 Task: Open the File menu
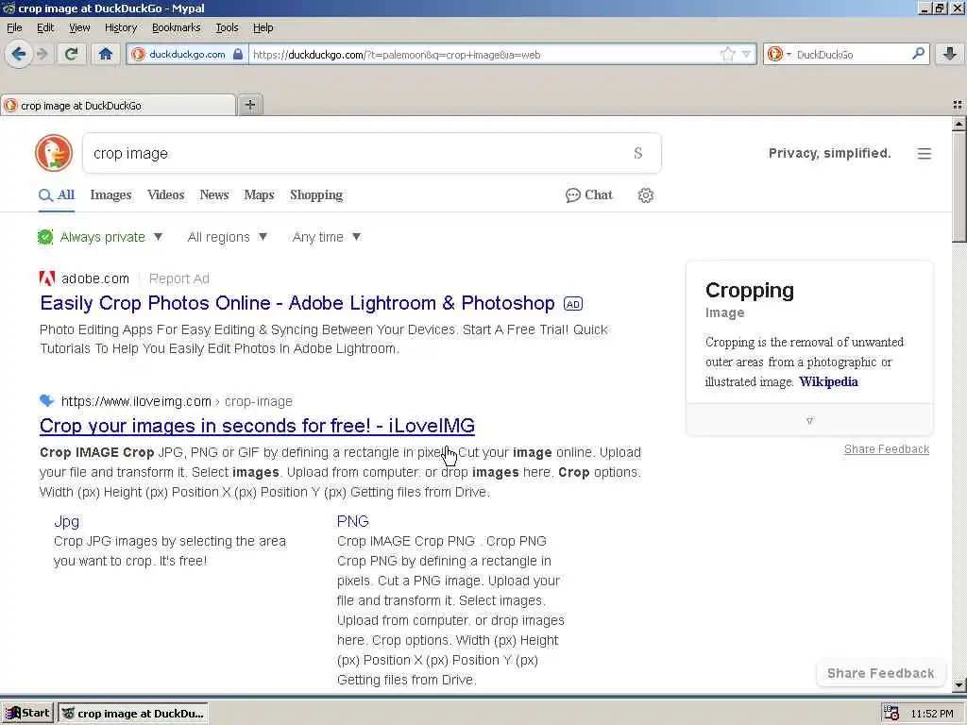click(x=14, y=27)
